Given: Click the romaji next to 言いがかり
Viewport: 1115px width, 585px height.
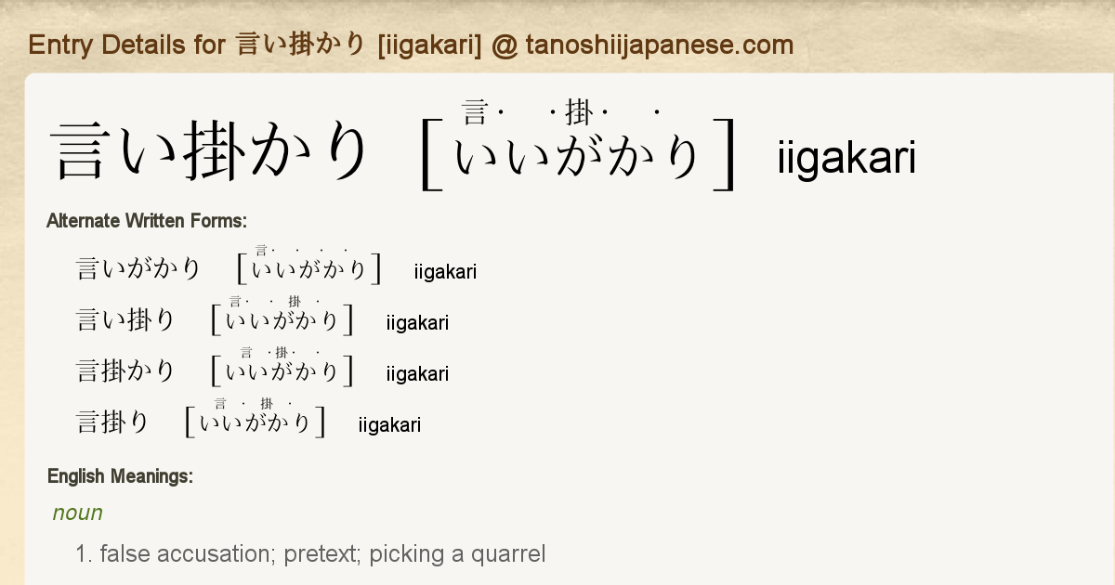Looking at the screenshot, I should tap(445, 272).
